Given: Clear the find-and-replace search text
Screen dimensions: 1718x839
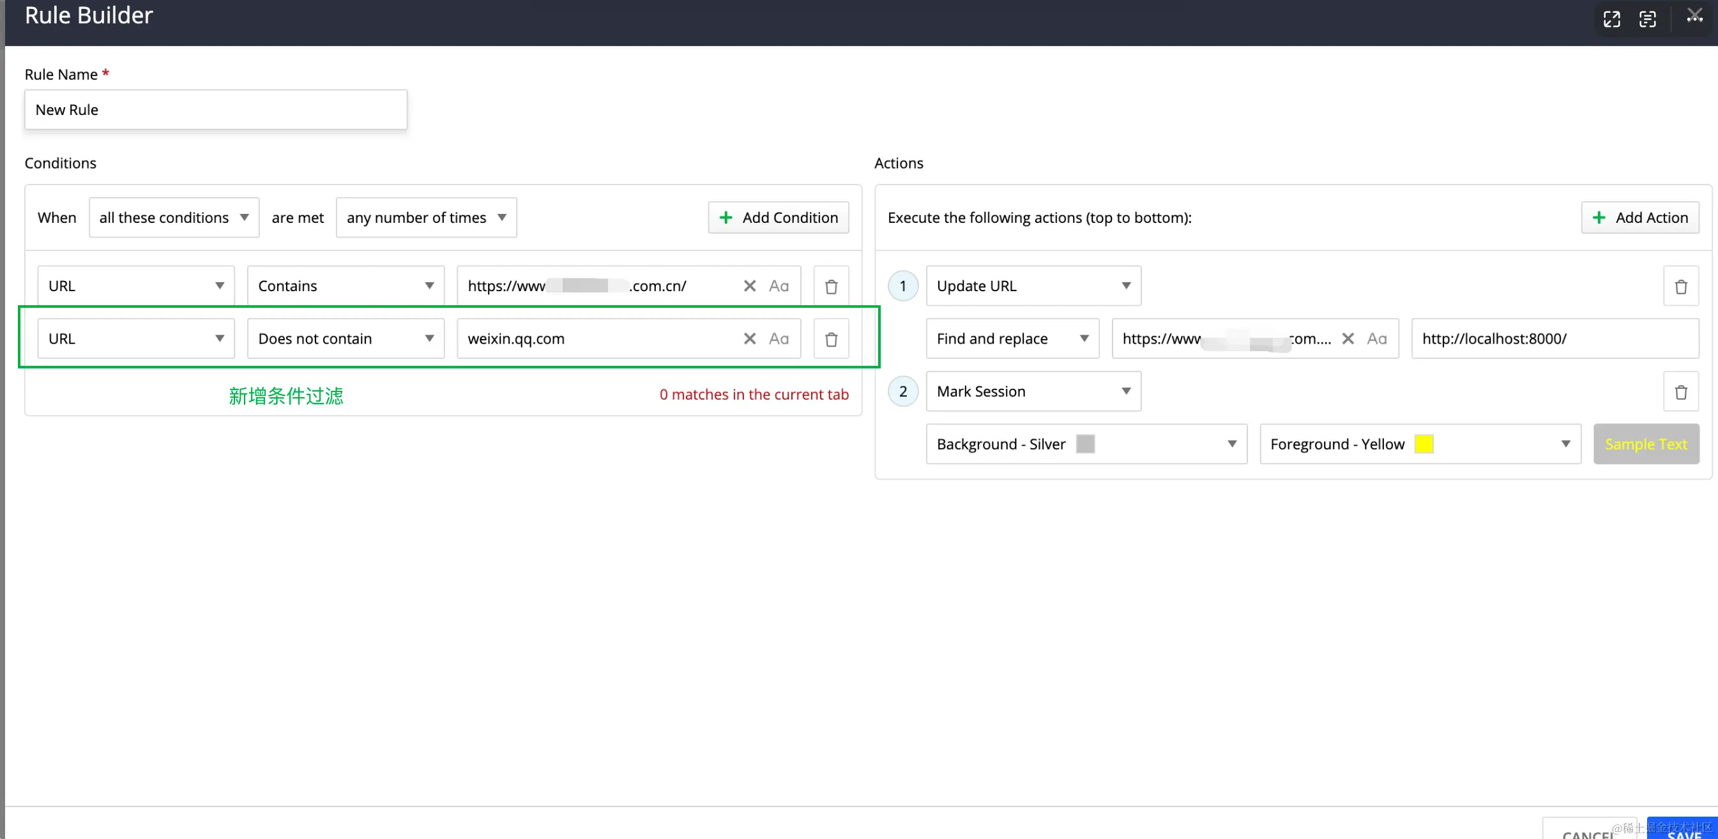Looking at the screenshot, I should click(x=1347, y=339).
